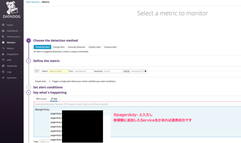The width and height of the screenshot is (241, 143).
Task: Click the Monitors alert icon
Action: [3, 42]
